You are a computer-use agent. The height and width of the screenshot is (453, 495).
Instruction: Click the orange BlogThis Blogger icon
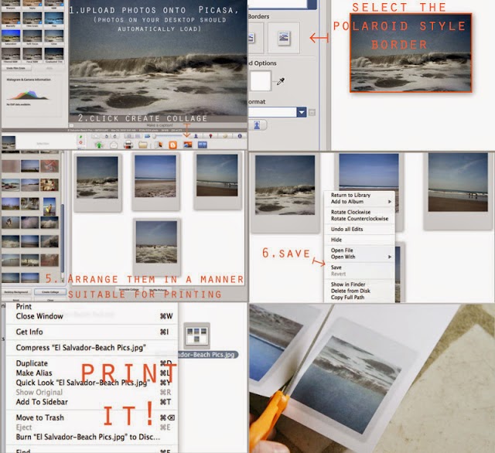click(x=172, y=145)
